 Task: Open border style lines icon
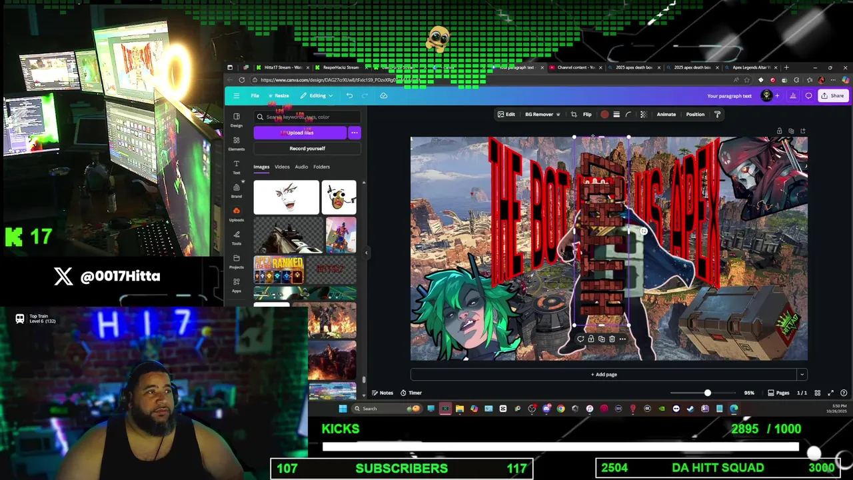tap(616, 114)
